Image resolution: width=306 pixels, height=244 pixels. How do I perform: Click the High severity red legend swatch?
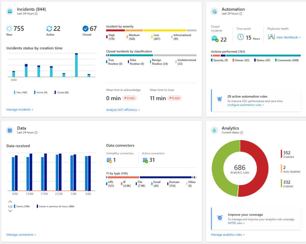tap(107, 37)
